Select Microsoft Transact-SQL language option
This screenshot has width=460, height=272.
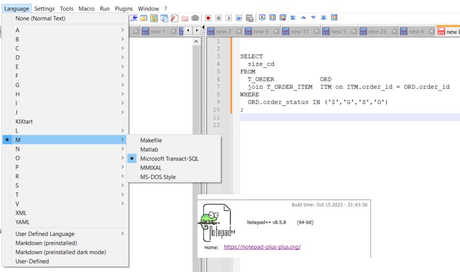coord(174,159)
